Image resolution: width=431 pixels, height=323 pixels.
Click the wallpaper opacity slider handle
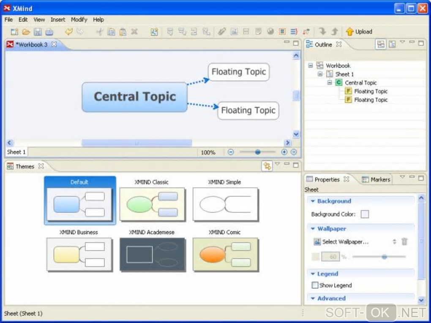[384, 257]
